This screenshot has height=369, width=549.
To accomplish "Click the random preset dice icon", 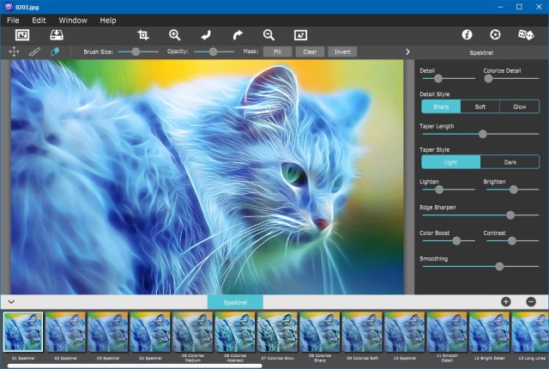I will [x=525, y=35].
